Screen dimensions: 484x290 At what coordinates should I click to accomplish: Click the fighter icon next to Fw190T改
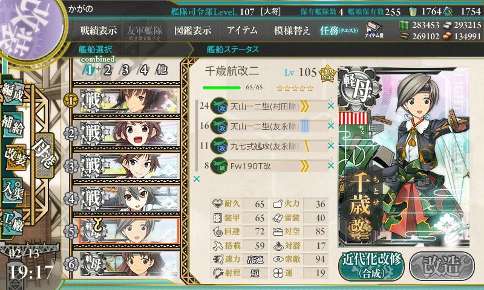pyautogui.click(x=219, y=166)
